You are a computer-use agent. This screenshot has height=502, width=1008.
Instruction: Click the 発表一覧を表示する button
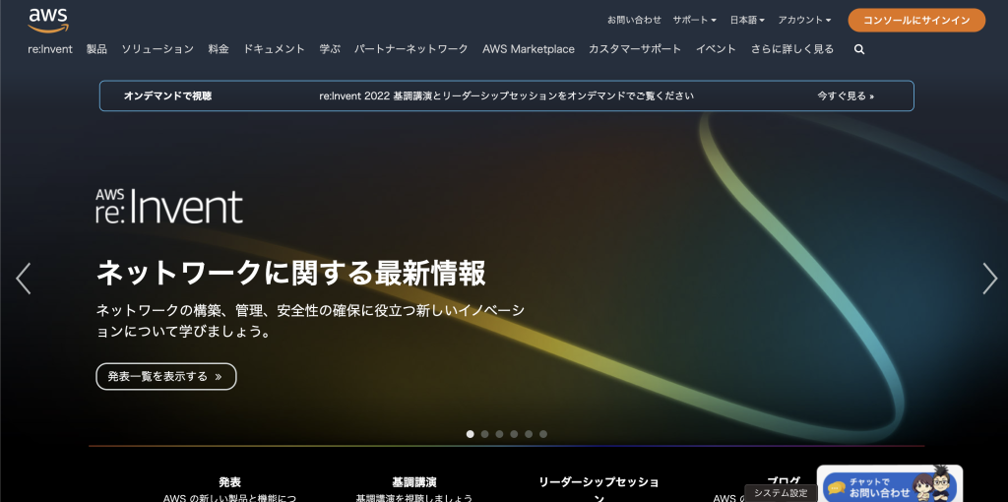click(165, 377)
